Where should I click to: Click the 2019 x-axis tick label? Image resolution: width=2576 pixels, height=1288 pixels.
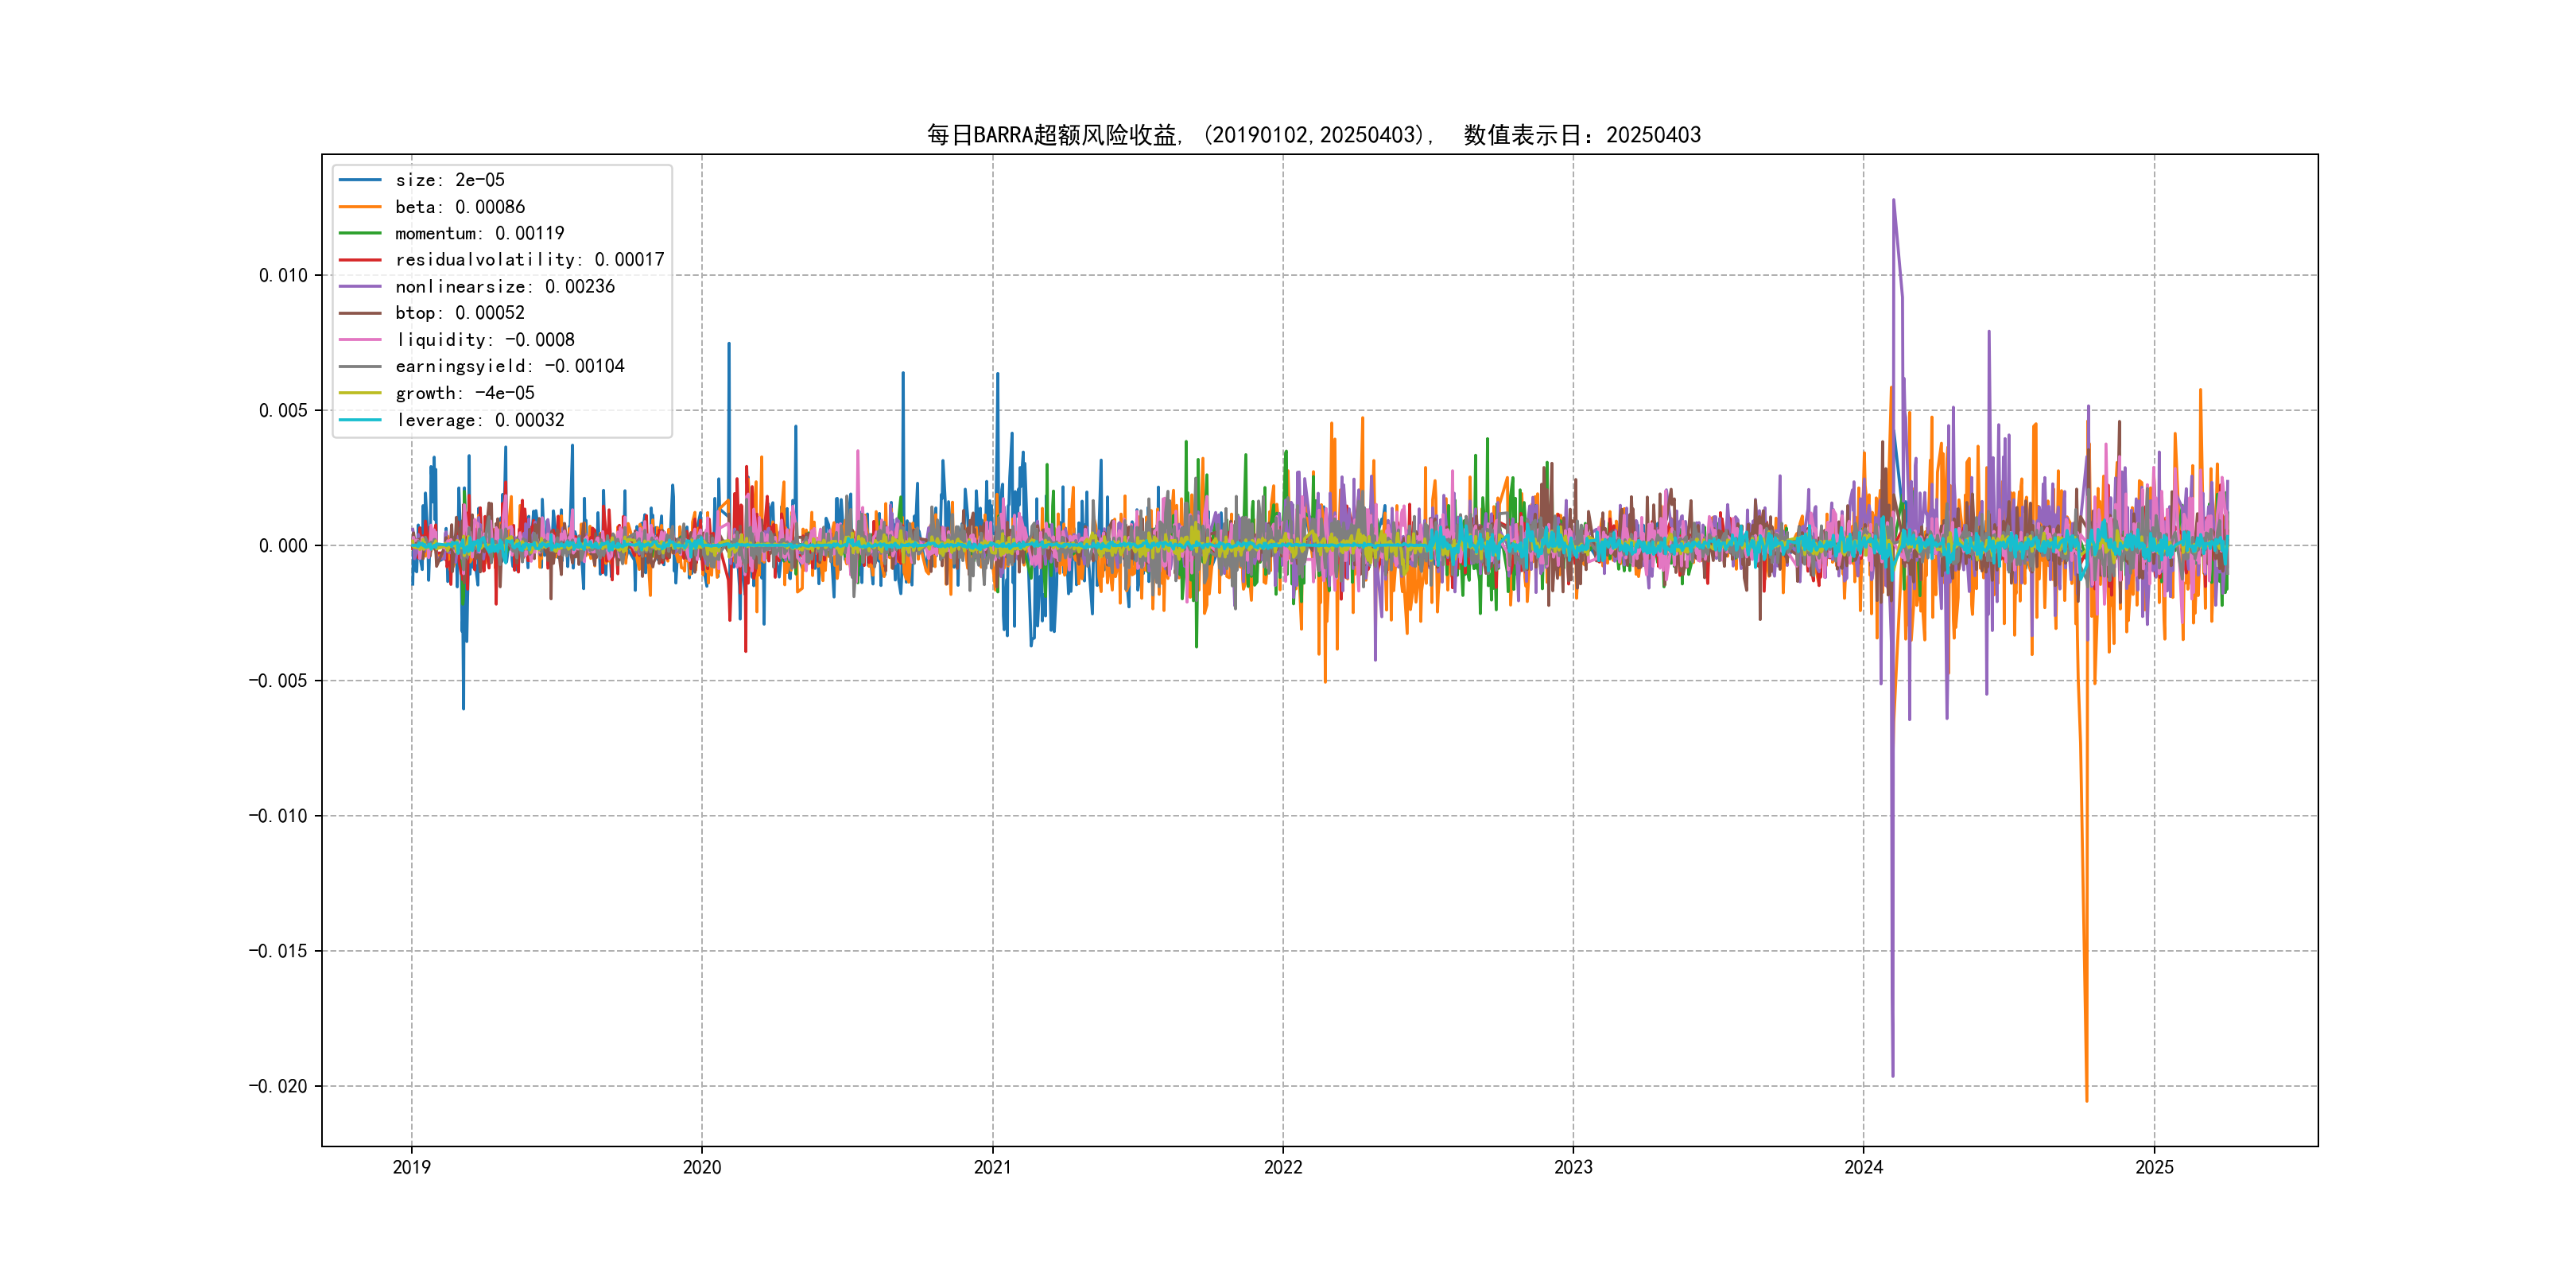(411, 1167)
